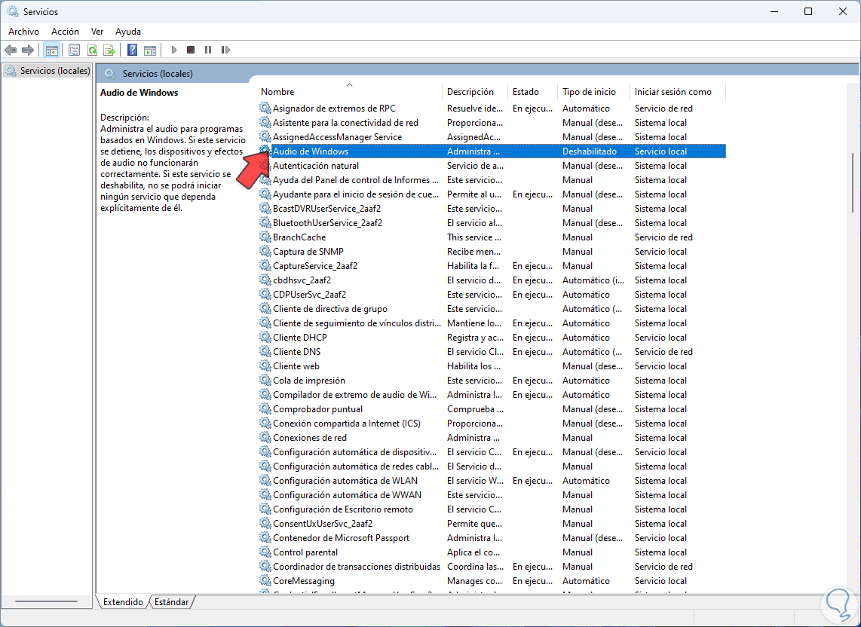This screenshot has height=627, width=861.
Task: Click the Export list toolbar icon
Action: coord(109,50)
